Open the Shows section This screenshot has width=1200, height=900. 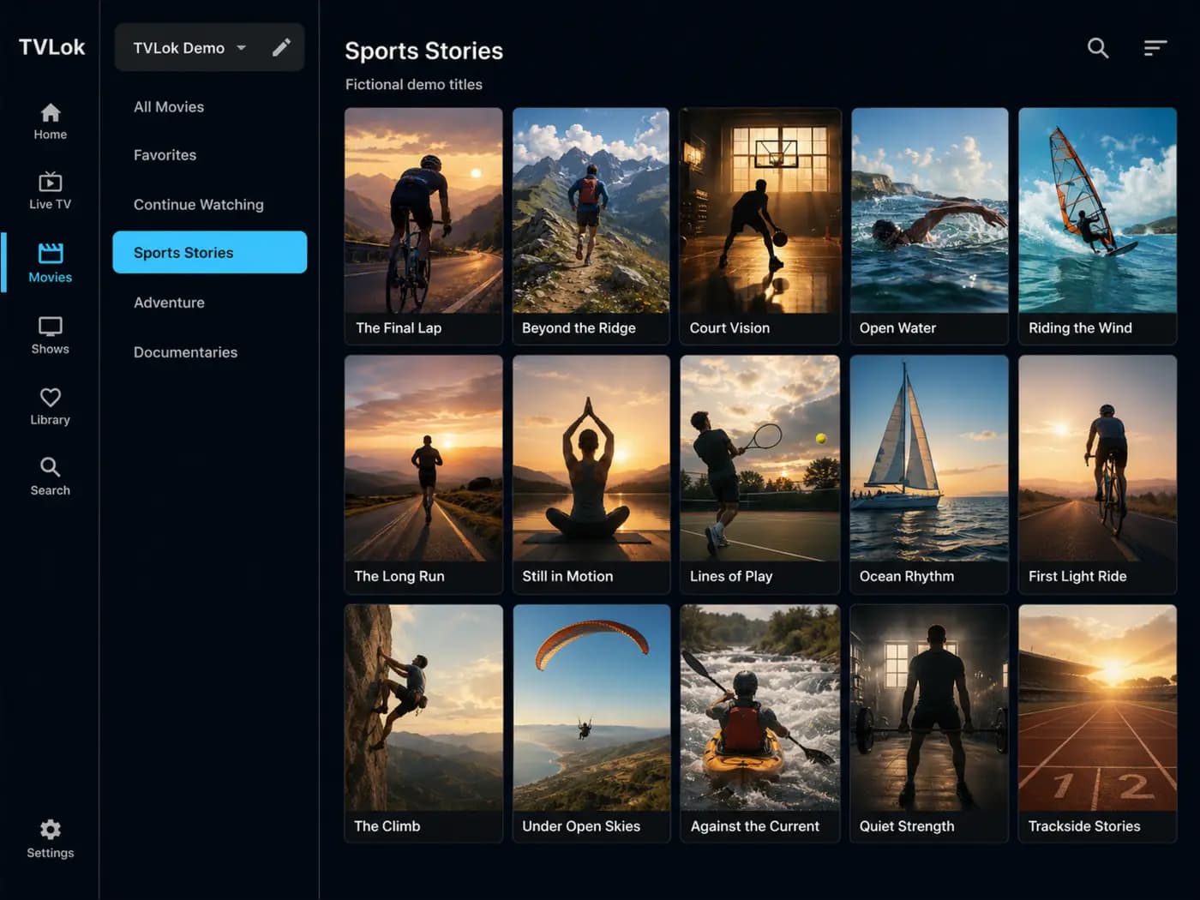pos(50,334)
